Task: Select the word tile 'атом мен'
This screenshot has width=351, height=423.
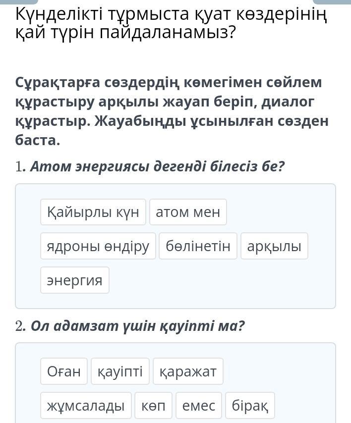Action: tap(188, 212)
